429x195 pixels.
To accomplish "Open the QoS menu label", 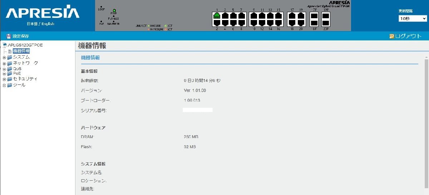I will pyautogui.click(x=17, y=68).
